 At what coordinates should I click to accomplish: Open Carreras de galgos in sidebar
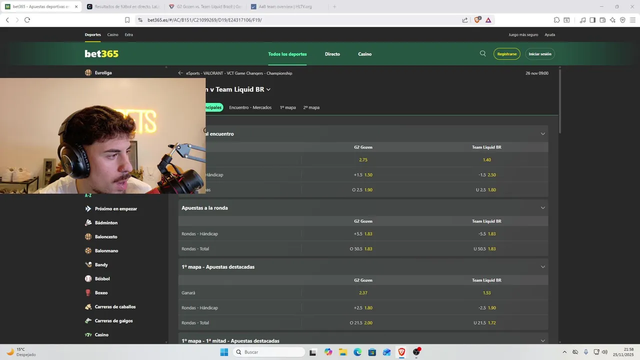pos(109,320)
